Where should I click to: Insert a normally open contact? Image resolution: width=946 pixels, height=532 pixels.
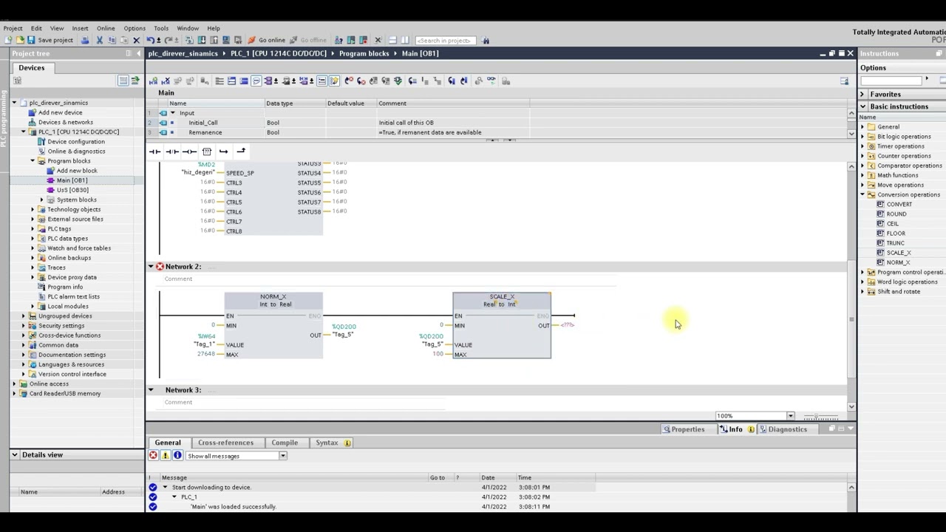154,151
